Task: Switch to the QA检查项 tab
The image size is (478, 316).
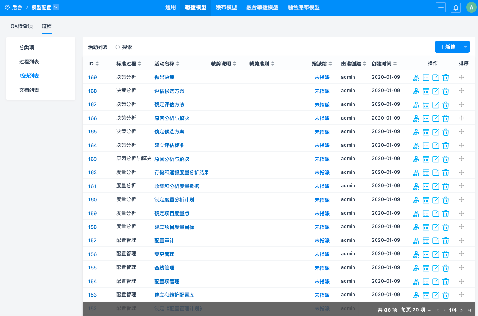Action: point(21,26)
